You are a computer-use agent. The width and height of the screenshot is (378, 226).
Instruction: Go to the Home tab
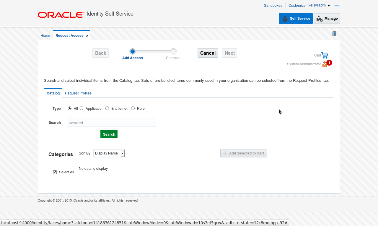point(45,35)
